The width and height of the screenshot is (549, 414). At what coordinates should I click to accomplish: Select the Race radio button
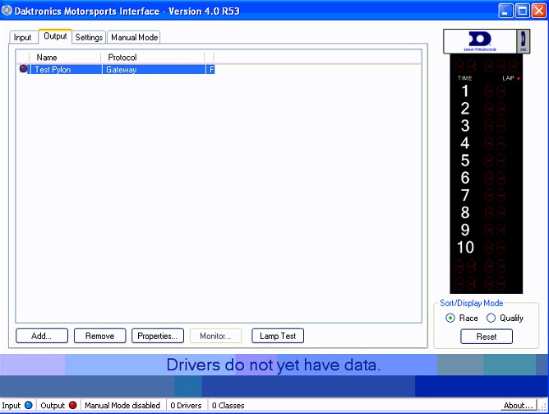[450, 318]
